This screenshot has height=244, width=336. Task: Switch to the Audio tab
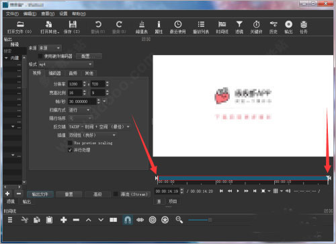pos(73,73)
